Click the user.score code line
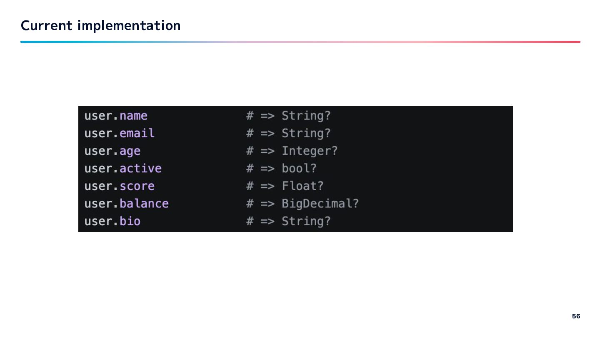This screenshot has height=338, width=600. [119, 186]
